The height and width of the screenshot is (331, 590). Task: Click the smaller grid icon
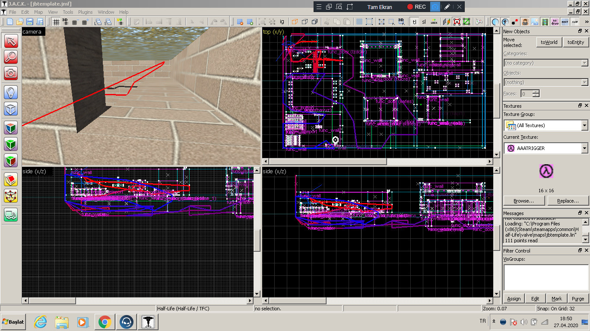point(75,22)
